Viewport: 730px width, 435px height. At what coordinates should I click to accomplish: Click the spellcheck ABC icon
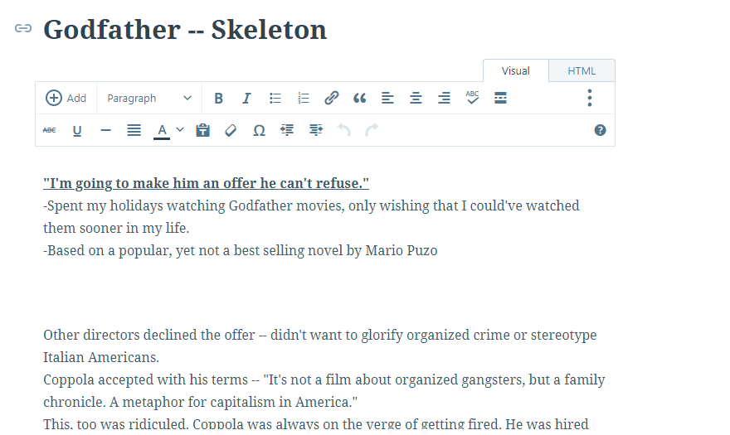[x=472, y=98]
